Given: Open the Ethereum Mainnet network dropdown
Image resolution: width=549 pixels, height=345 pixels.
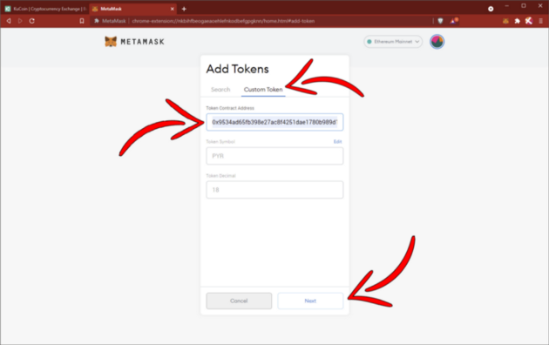Looking at the screenshot, I should click(393, 42).
